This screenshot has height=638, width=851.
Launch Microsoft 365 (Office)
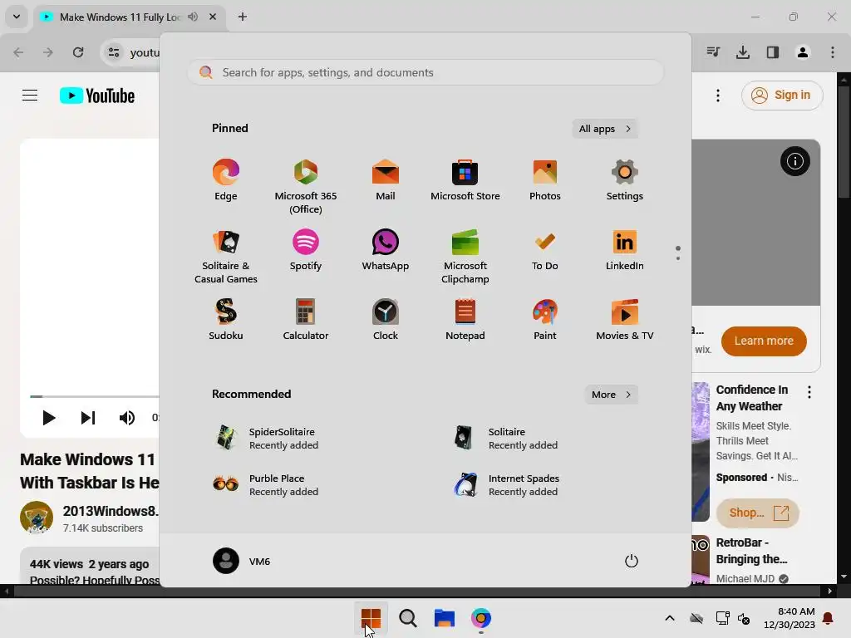pos(306,187)
